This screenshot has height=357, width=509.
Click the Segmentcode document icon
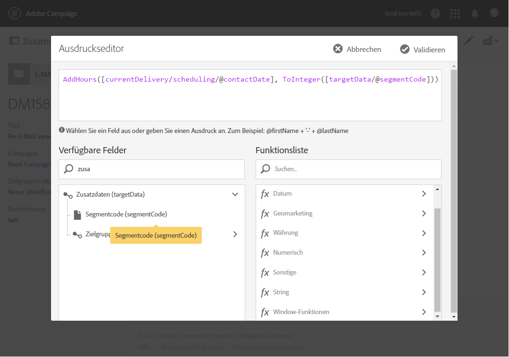[78, 215]
